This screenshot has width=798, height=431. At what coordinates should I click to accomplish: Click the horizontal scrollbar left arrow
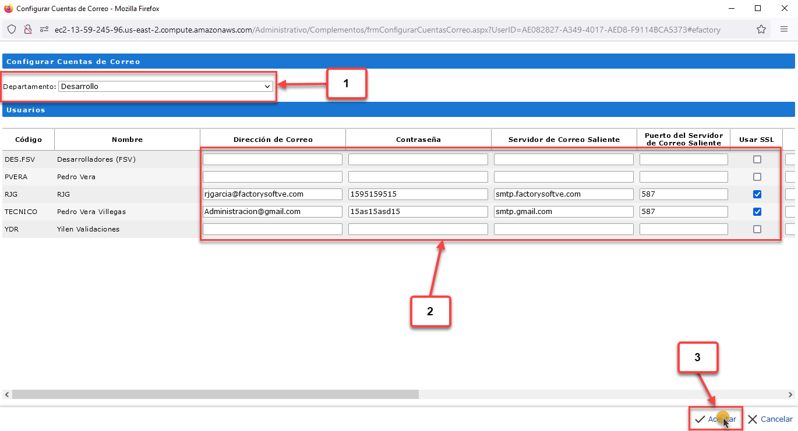point(6,394)
